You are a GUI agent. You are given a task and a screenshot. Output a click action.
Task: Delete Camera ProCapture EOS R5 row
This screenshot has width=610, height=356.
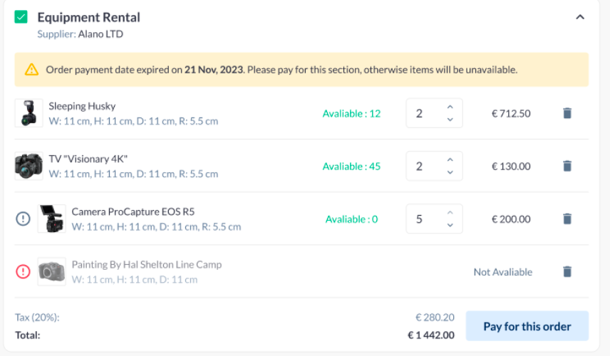coord(567,219)
